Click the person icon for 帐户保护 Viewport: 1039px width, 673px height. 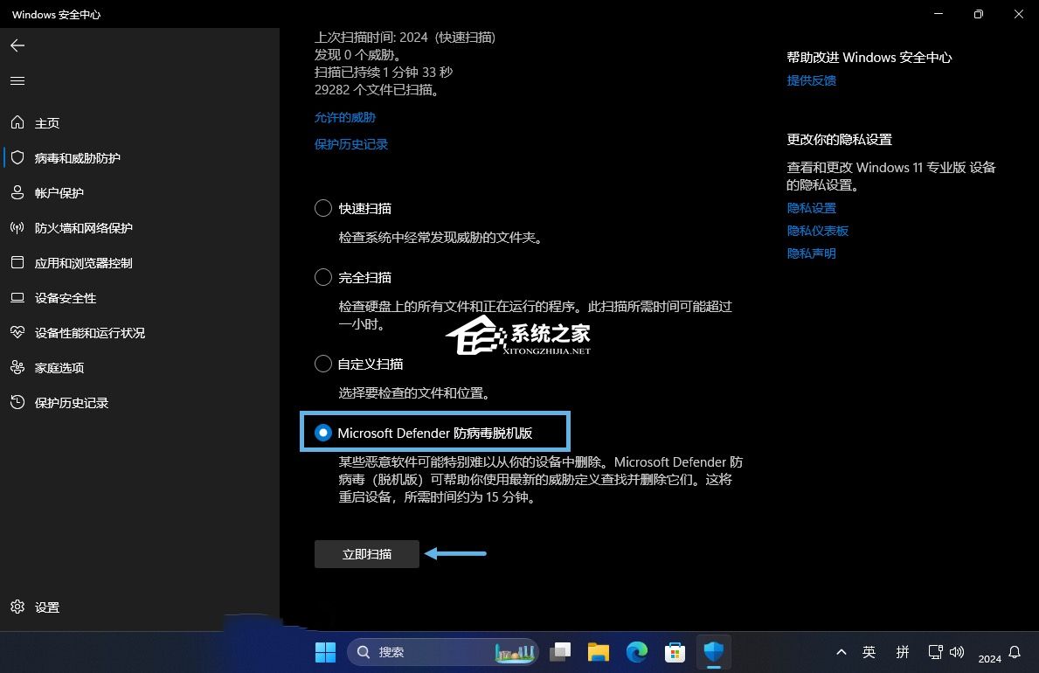point(17,193)
